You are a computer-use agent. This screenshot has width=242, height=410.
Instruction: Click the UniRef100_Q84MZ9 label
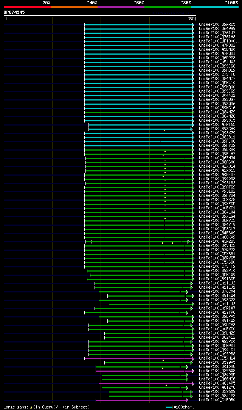[x=217, y=112]
